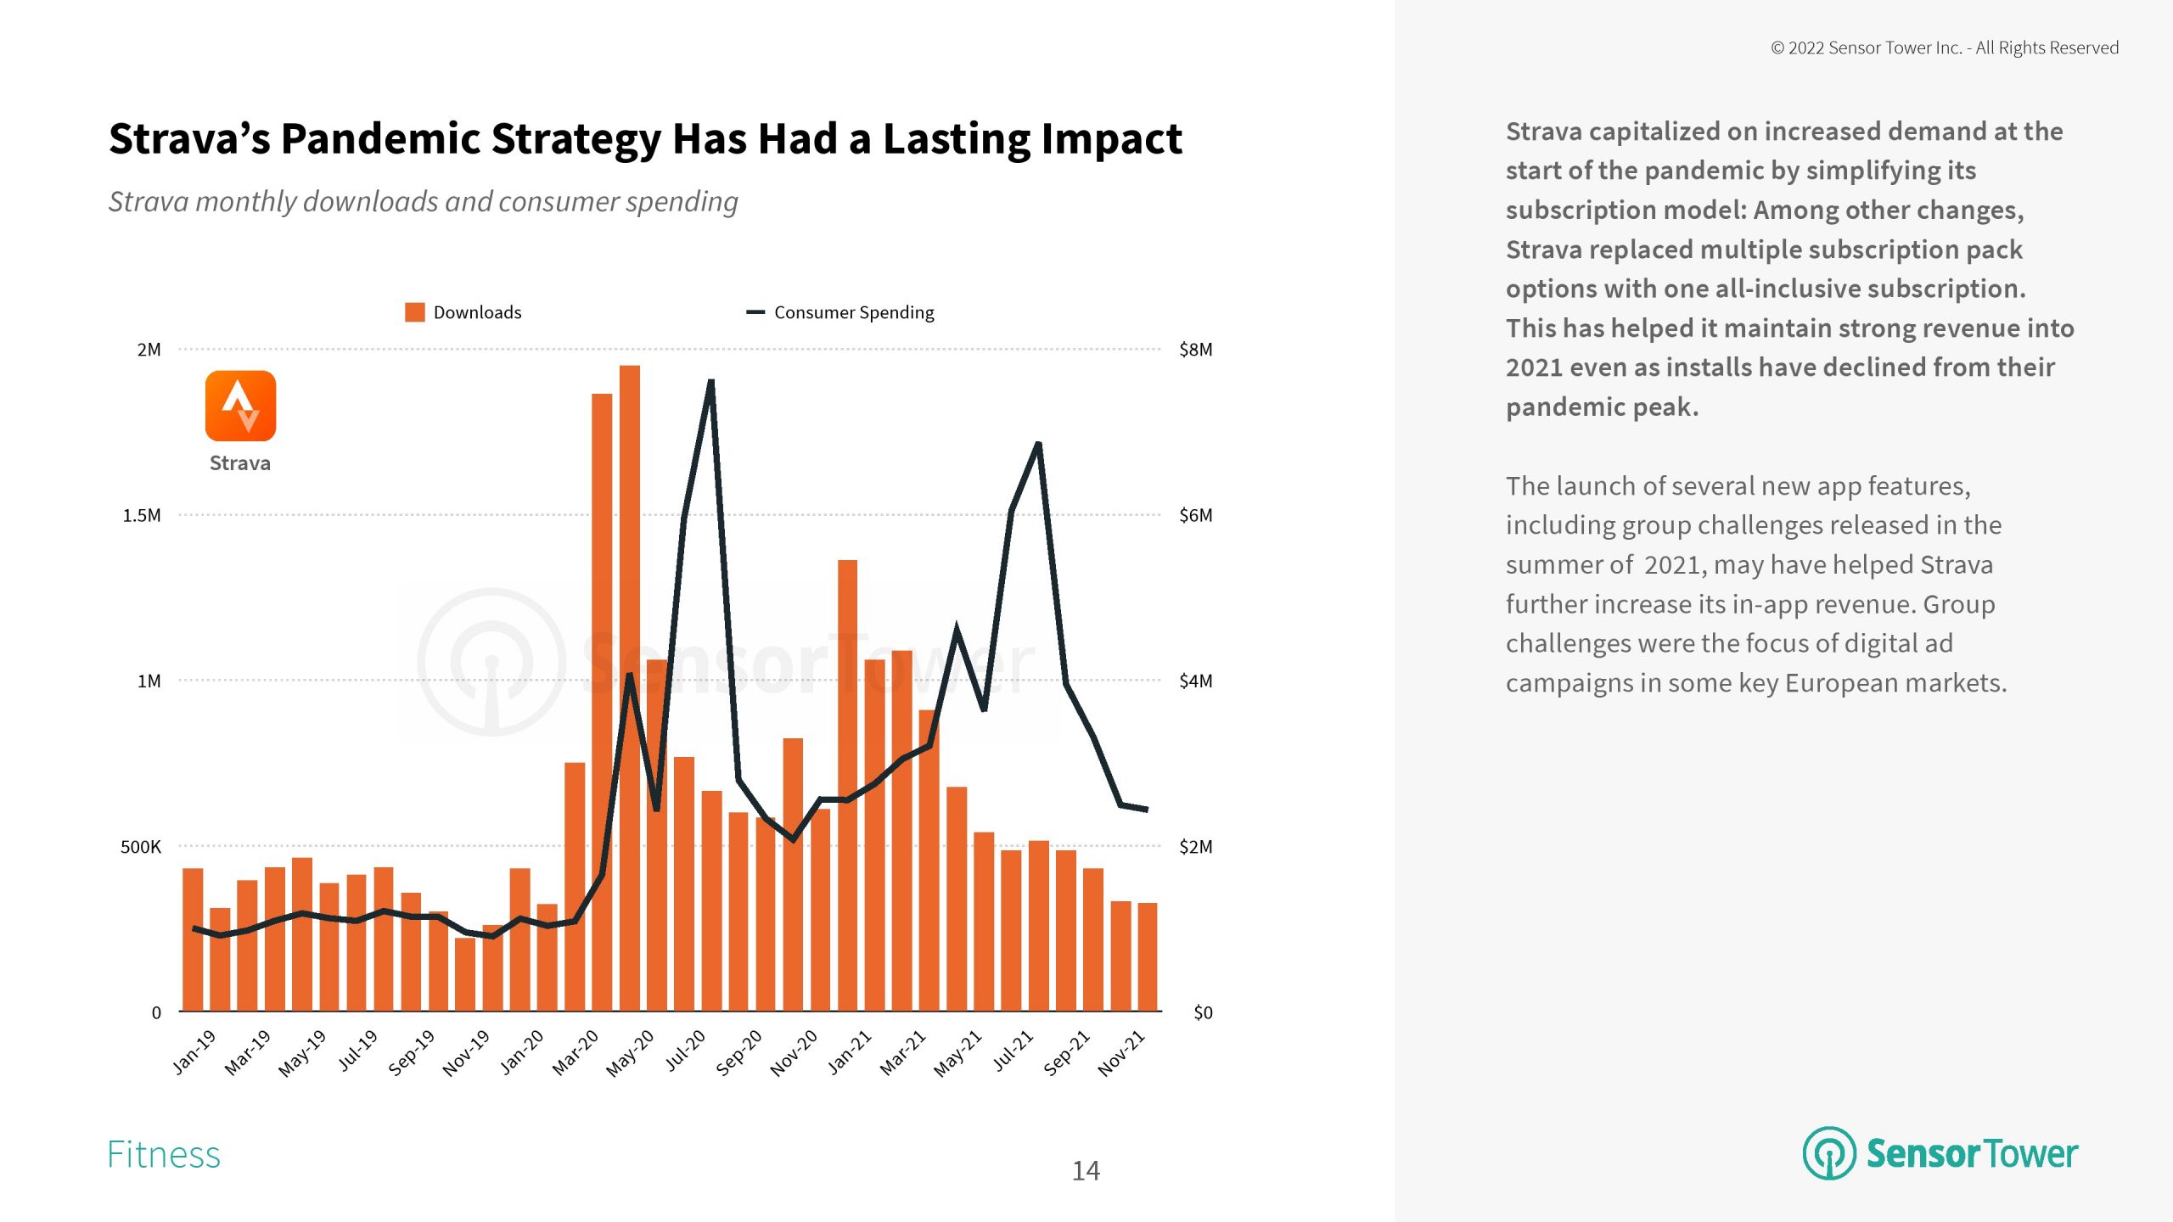Screen dimensions: 2173x1222
Task: Click the 1.5M left axis label
Action: [x=142, y=515]
